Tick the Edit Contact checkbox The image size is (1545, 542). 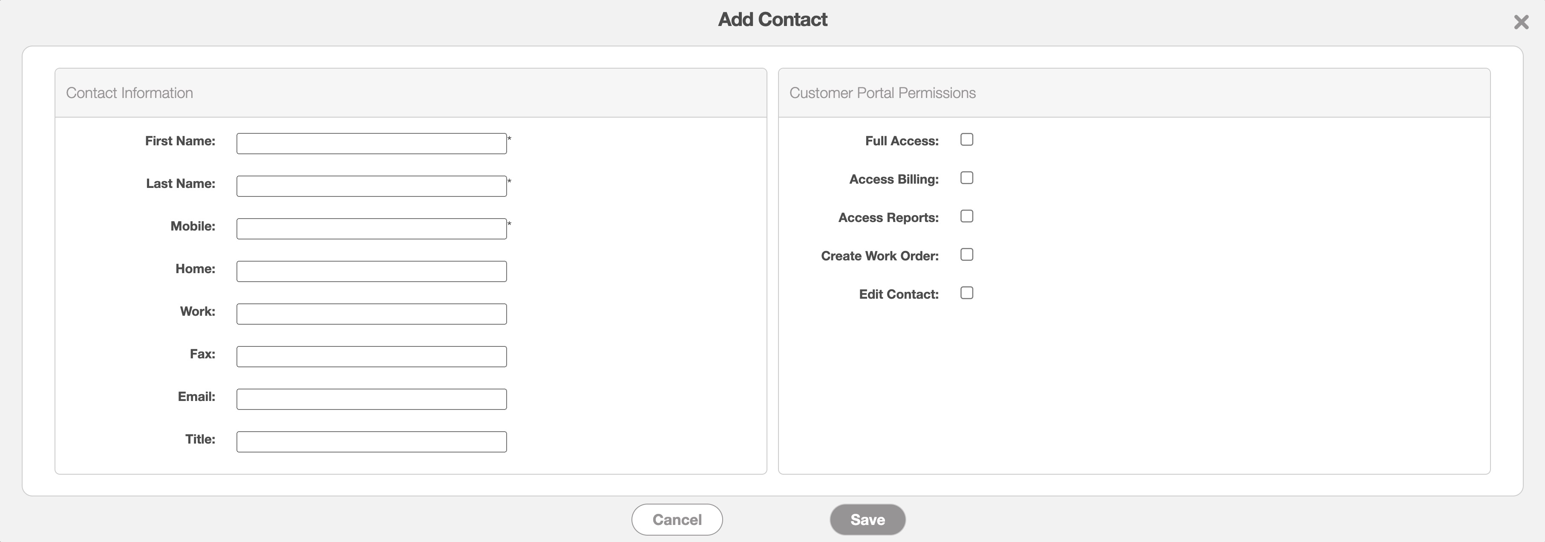(x=967, y=293)
